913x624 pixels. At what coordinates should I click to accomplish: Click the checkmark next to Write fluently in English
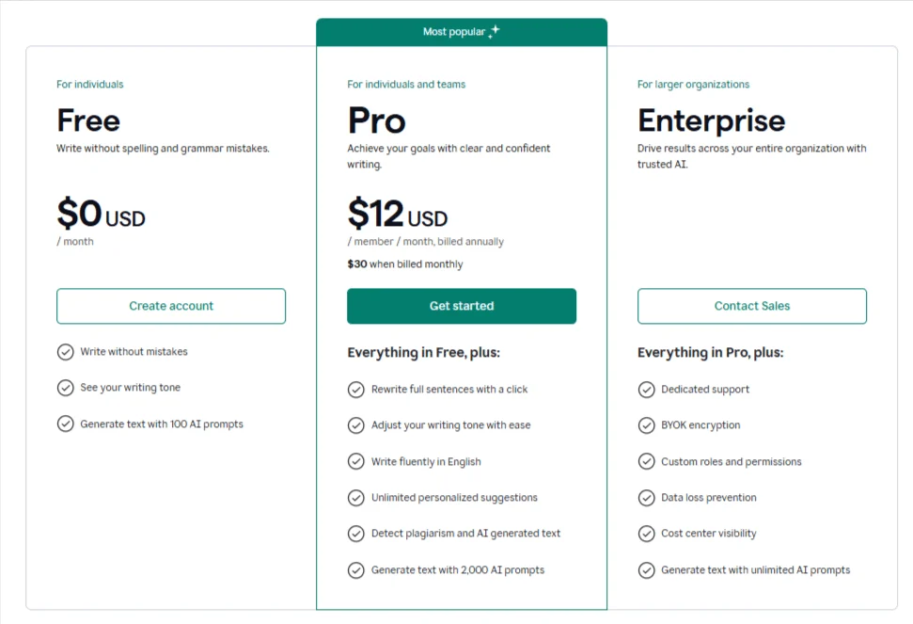[356, 461]
